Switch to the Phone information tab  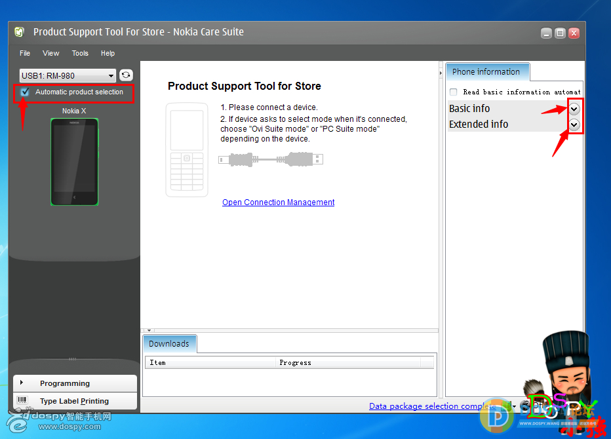tap(488, 71)
